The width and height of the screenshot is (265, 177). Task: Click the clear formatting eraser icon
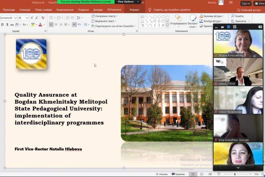coord(44,18)
